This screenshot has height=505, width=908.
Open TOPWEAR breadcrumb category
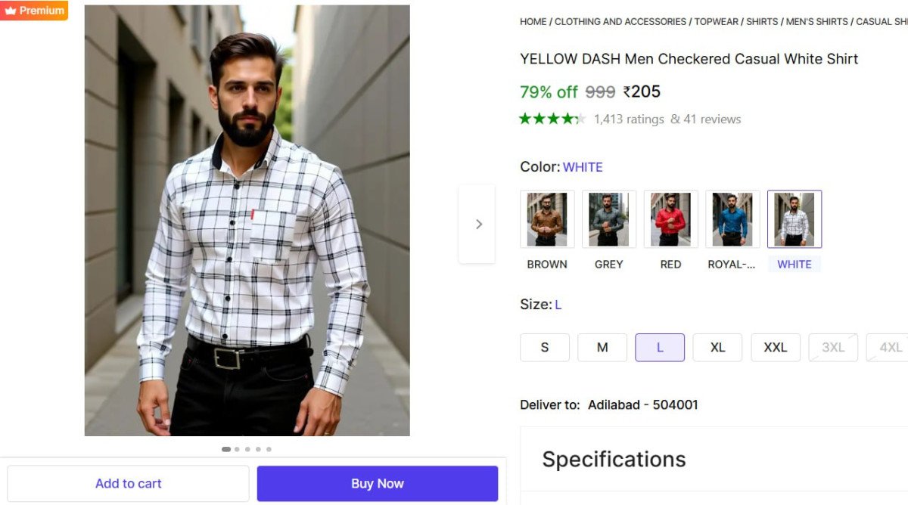pyautogui.click(x=715, y=22)
